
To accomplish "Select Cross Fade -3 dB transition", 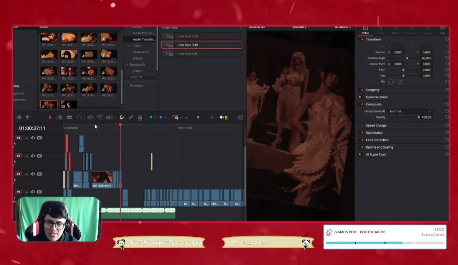I will tap(201, 45).
